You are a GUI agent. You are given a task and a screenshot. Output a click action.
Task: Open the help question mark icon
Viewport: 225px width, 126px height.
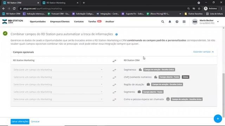[177, 22]
